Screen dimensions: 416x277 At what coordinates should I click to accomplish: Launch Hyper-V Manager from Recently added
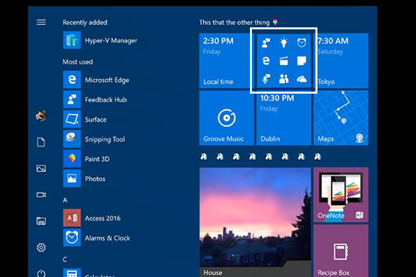101,40
